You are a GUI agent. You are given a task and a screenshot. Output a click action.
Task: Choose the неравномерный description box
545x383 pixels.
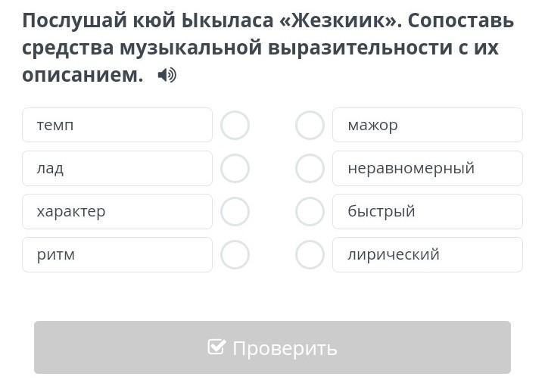[x=427, y=168]
